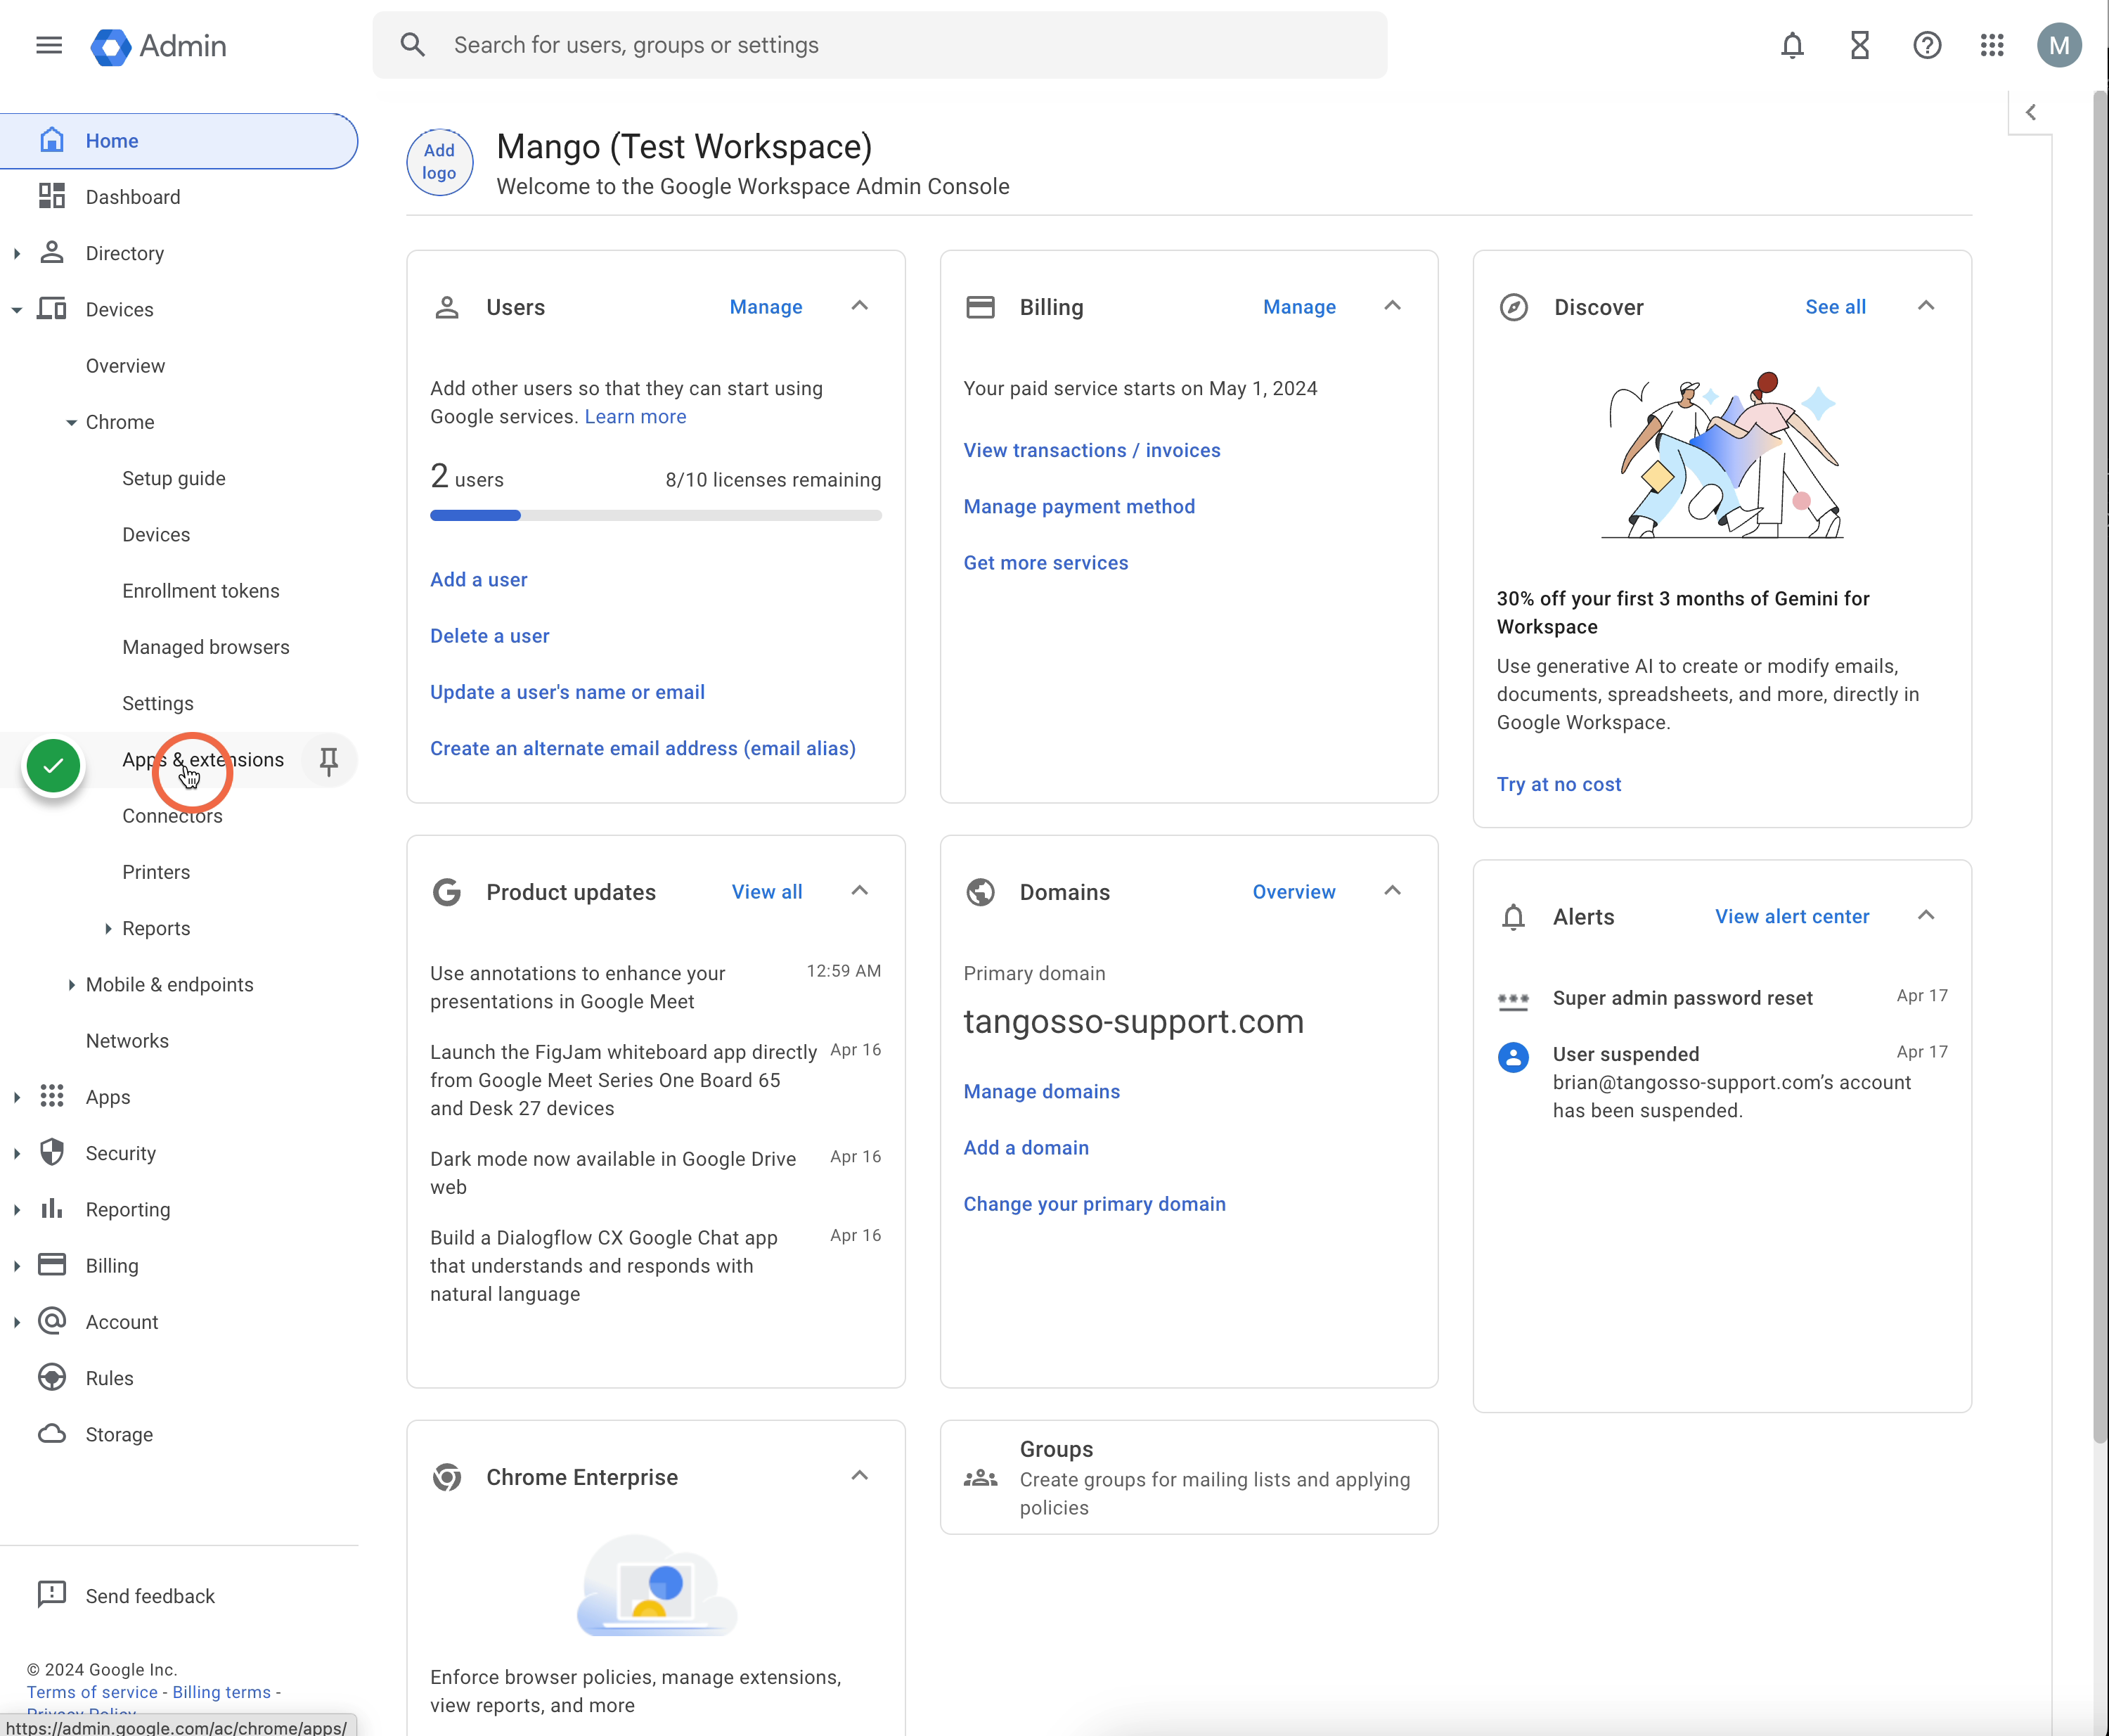Collapse the Billing card

(1392, 306)
